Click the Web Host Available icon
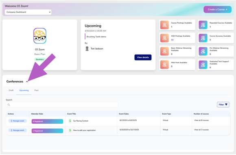The image size is (236, 155). 164,65
